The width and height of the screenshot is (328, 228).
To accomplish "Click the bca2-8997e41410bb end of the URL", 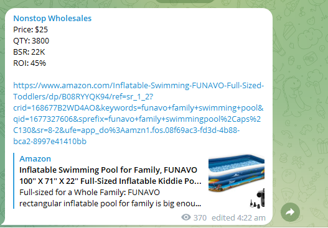I will 50,142.
